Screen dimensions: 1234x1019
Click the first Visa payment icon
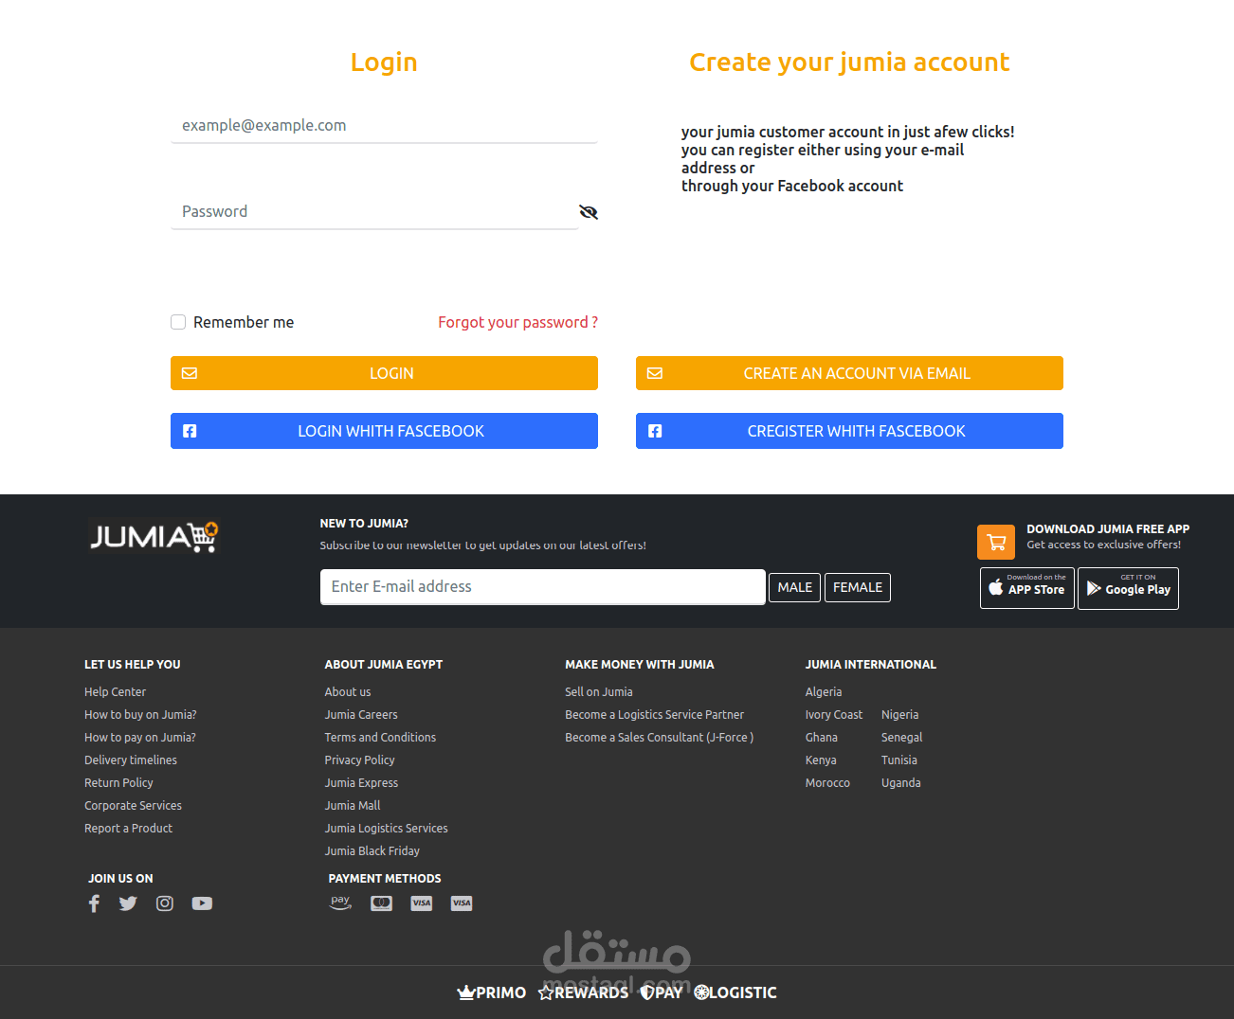coord(422,903)
